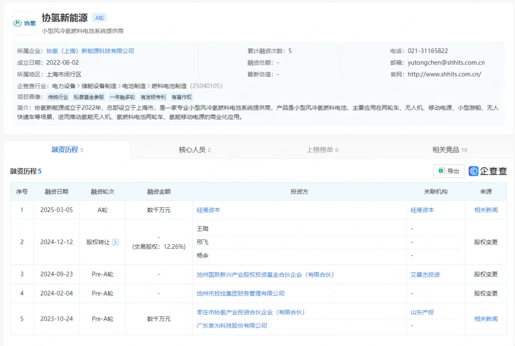Click the 来源 column header

486,192
